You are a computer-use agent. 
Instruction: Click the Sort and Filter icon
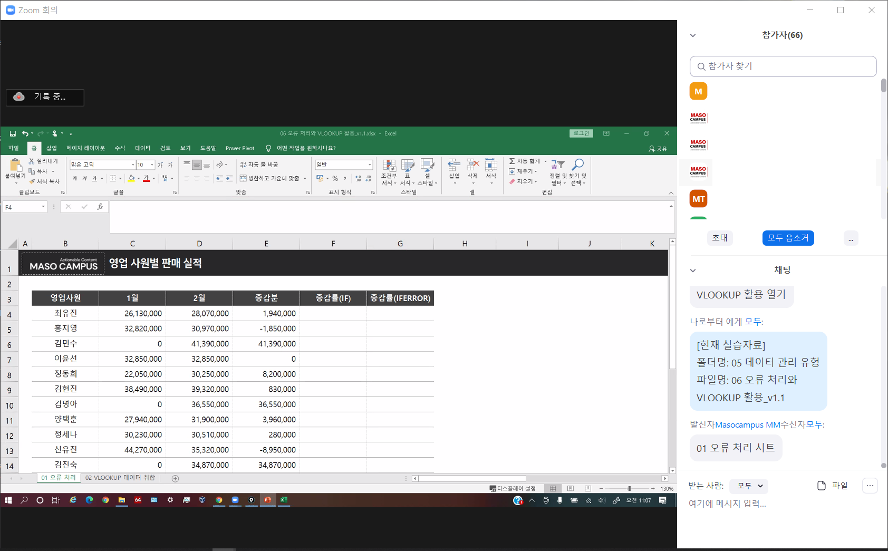pos(558,166)
